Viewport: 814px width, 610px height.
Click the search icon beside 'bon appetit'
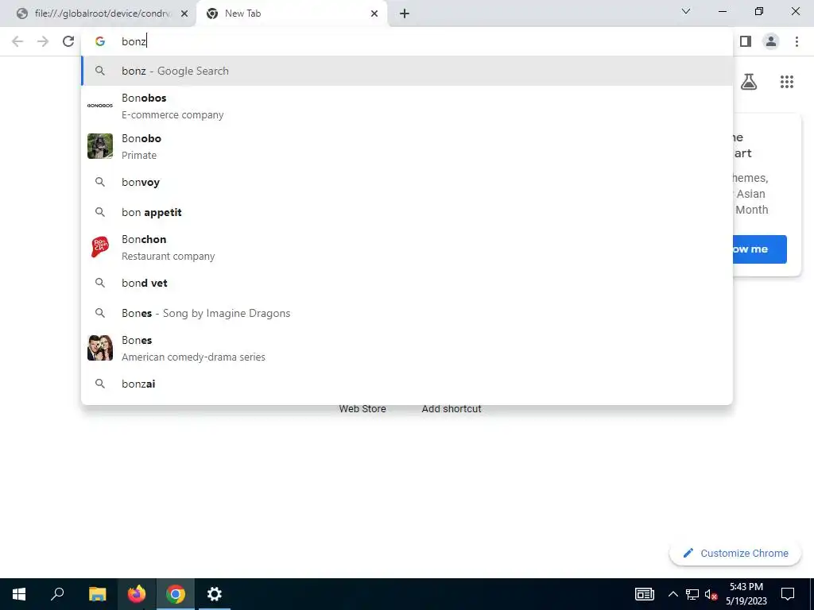[x=99, y=212]
